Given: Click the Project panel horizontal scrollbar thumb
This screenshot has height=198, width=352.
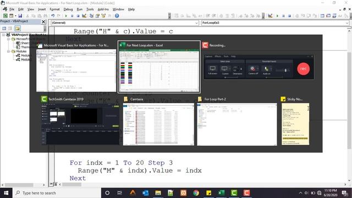Looking at the screenshot, I should click(19, 185).
